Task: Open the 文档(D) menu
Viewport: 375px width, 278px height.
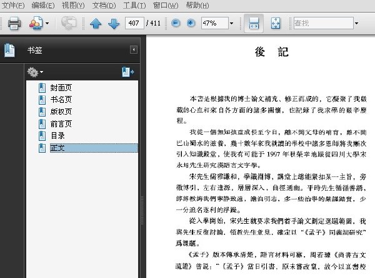Action: click(x=104, y=5)
